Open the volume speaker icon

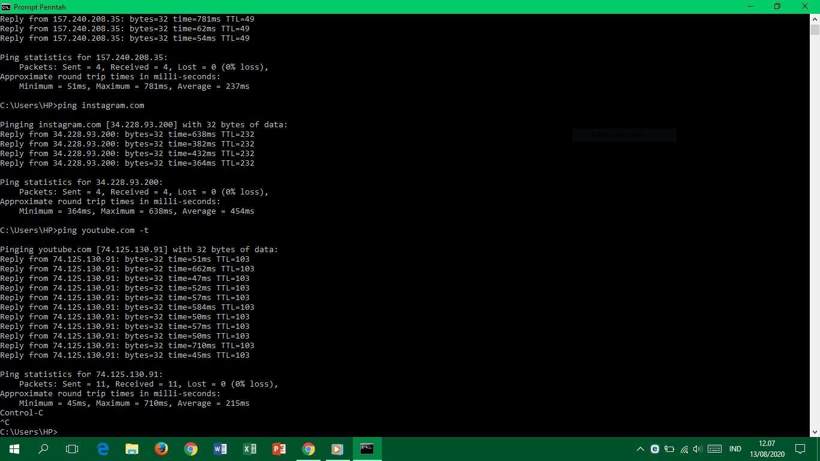[x=698, y=449]
